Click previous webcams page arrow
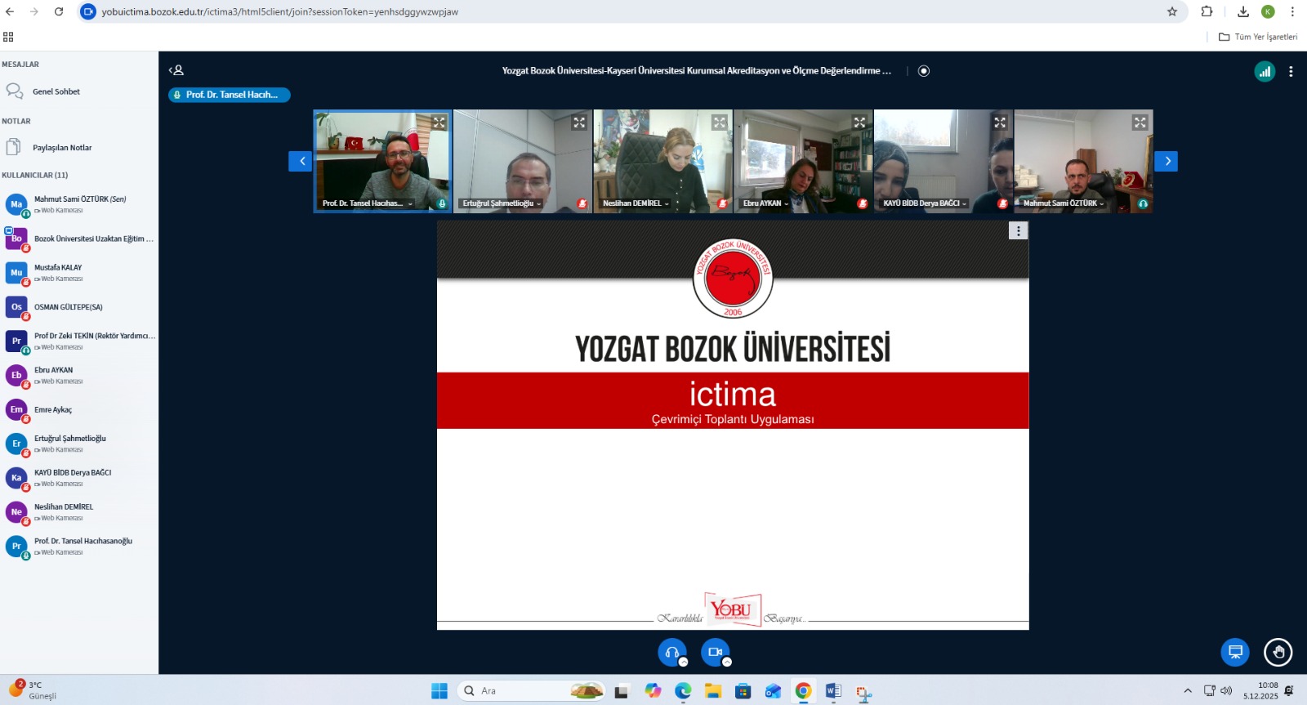 click(x=301, y=161)
